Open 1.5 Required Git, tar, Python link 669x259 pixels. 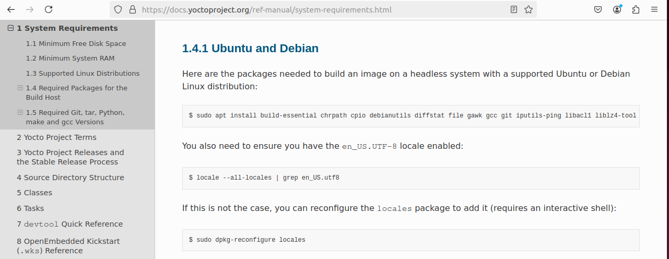pos(75,117)
